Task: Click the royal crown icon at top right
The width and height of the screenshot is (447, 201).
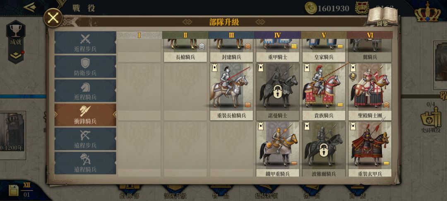Action: click(x=427, y=13)
